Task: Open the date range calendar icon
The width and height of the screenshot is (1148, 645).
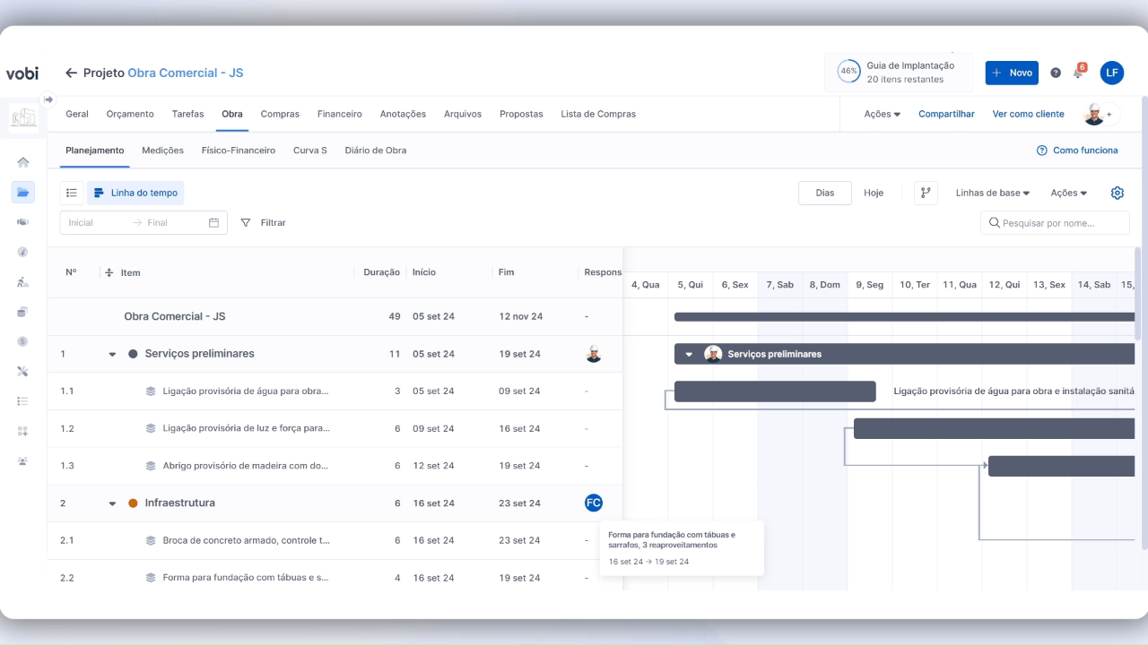Action: (213, 222)
